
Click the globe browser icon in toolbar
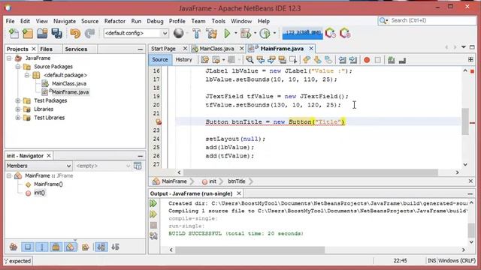pyautogui.click(x=179, y=33)
